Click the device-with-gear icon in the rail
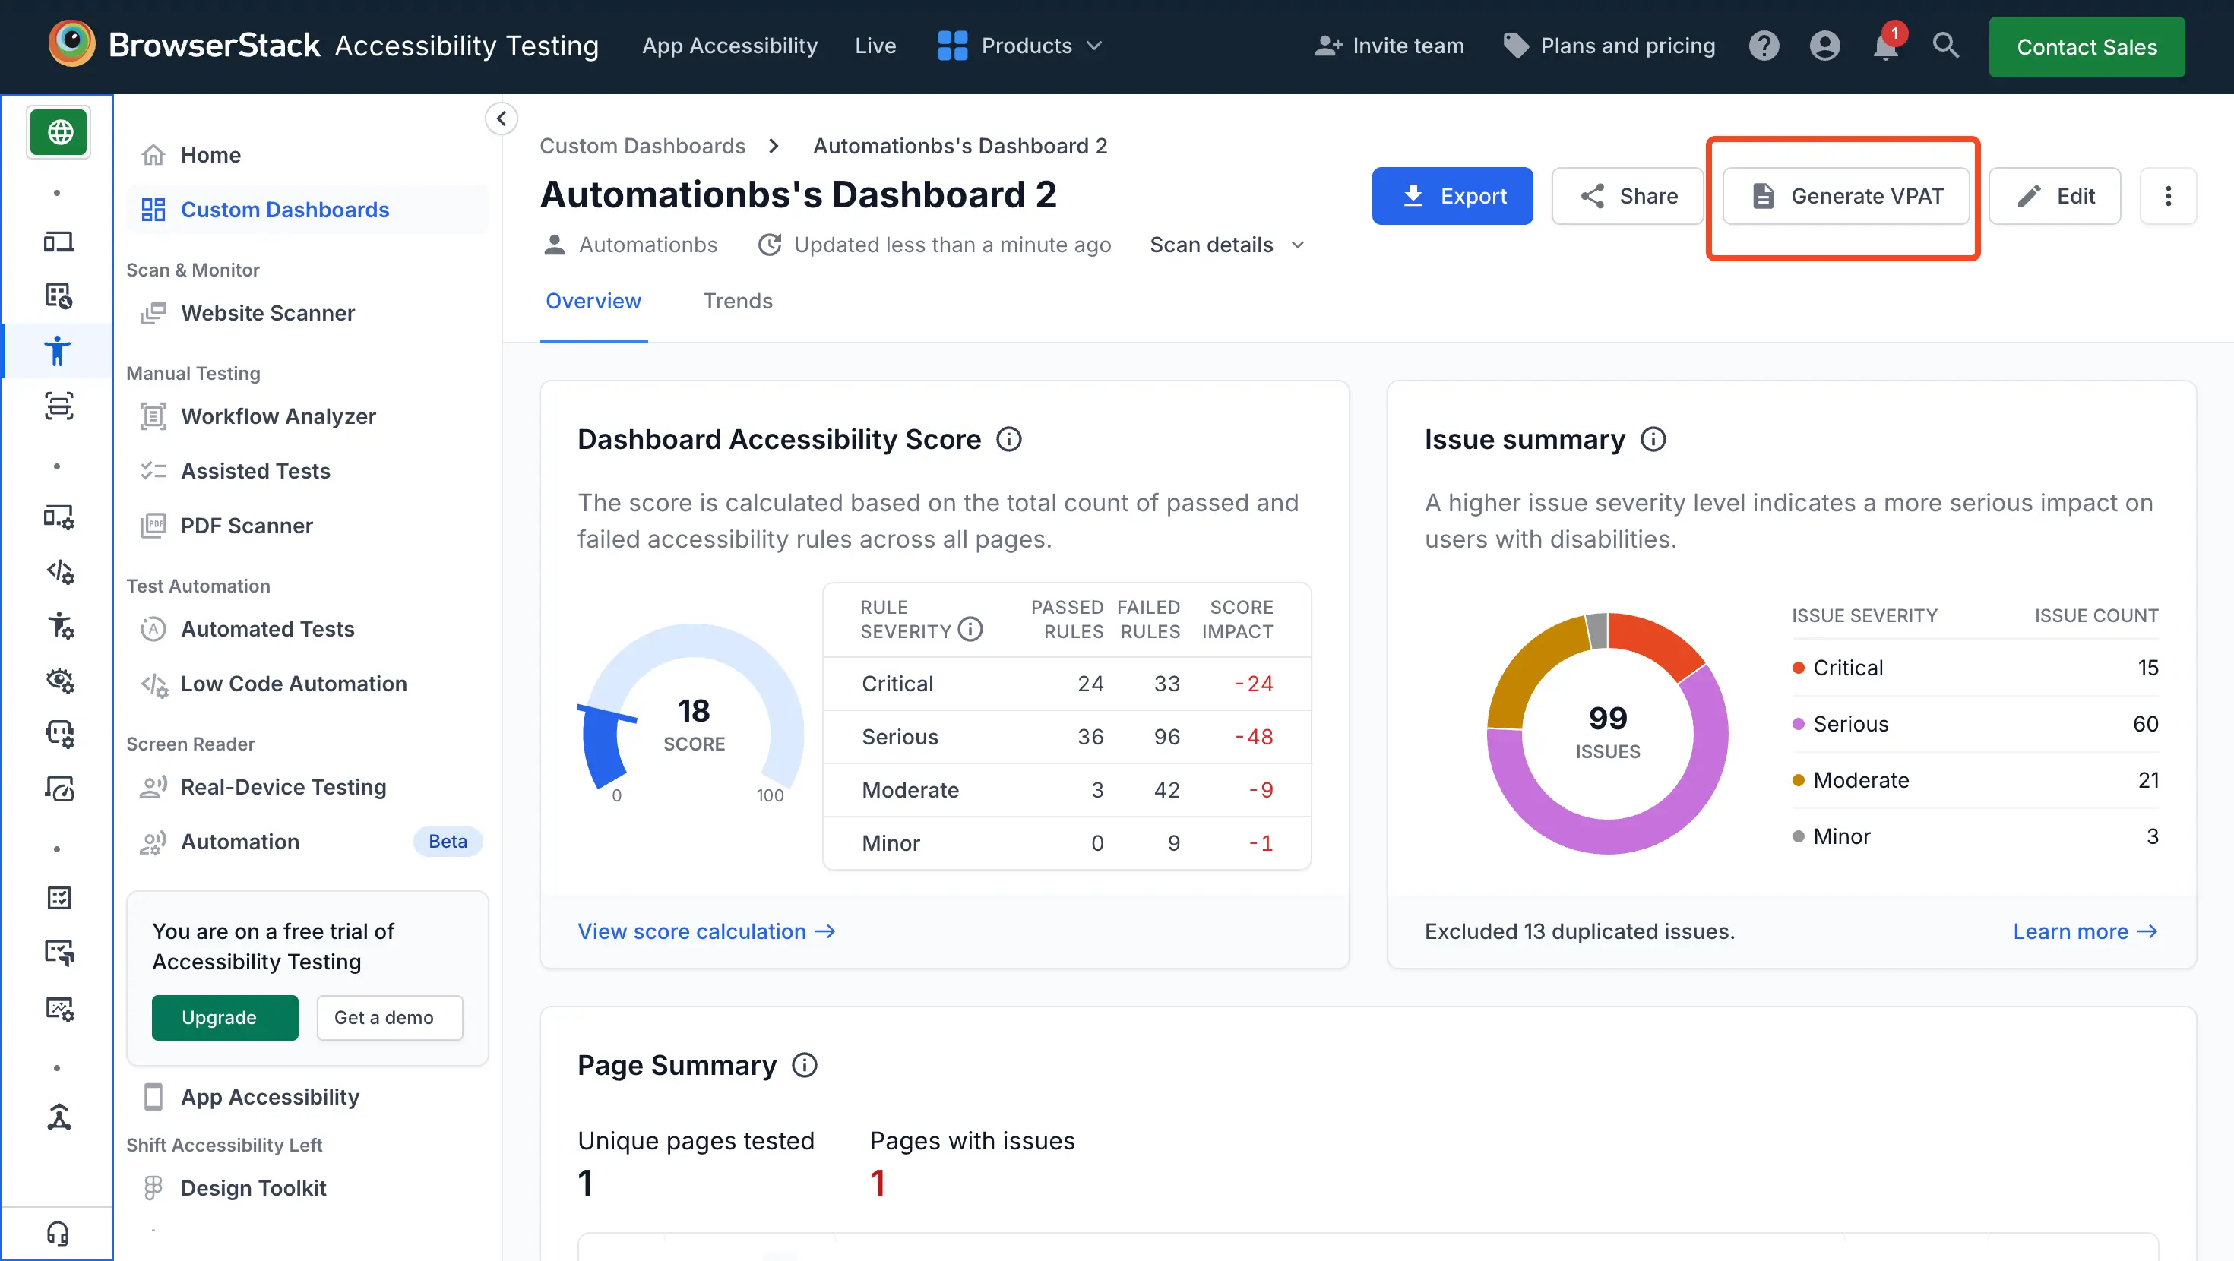The image size is (2234, 1261). tap(59, 517)
